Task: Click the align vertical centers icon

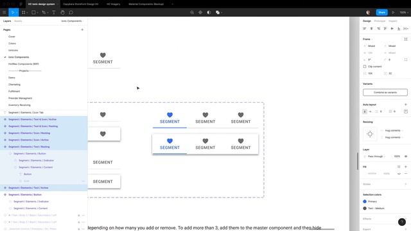Action: (x=392, y=28)
